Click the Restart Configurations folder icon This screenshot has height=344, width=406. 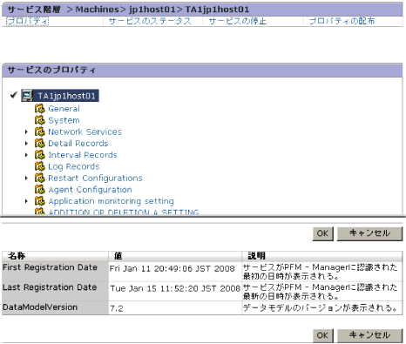40,178
